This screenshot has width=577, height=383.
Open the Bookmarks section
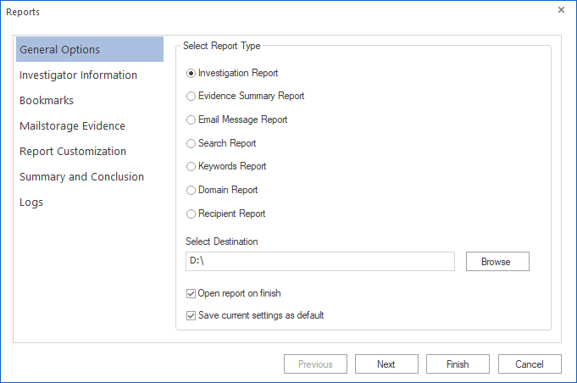pos(47,101)
